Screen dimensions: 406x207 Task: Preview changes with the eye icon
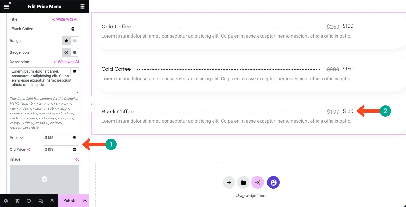tap(52, 201)
